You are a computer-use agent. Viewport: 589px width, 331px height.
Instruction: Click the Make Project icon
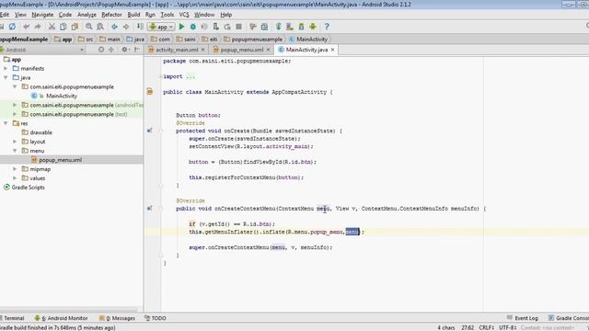140,27
